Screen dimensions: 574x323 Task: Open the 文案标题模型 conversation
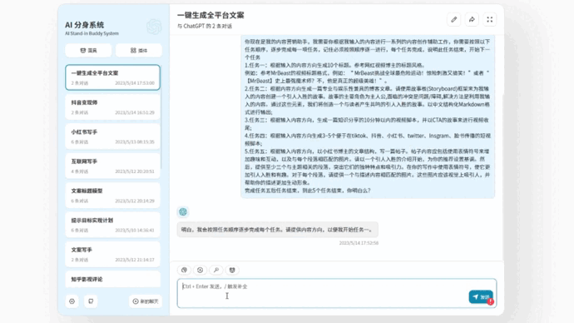[113, 195]
